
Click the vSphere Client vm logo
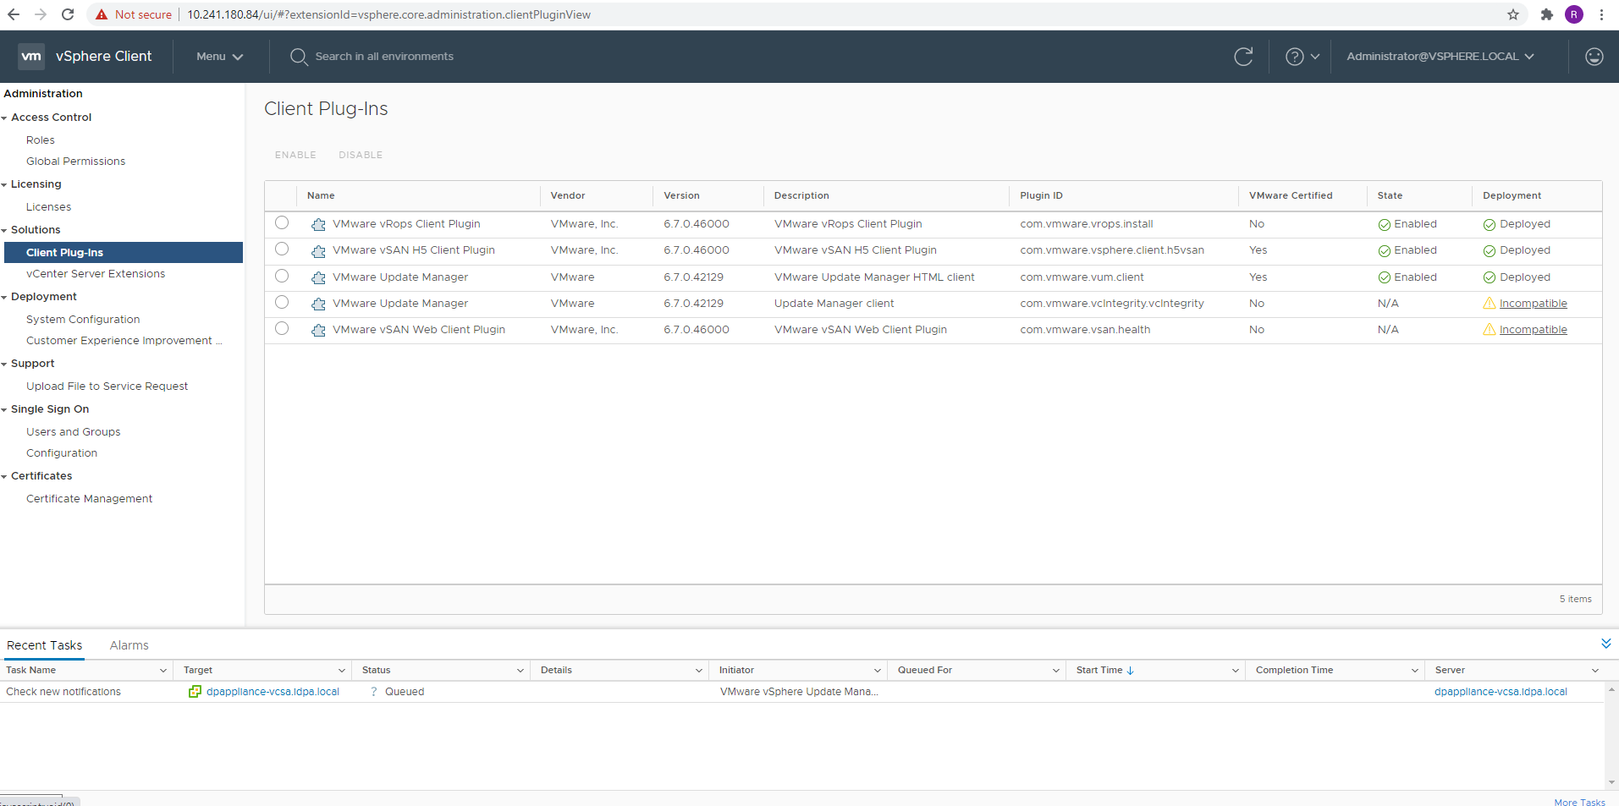[x=31, y=56]
